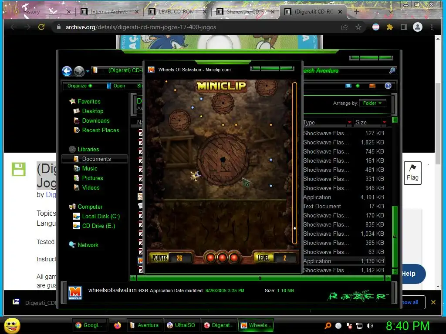Image resolution: width=446 pixels, height=334 pixels.
Task: Switch to the Shareware CD-R browser tab
Action: (x=246, y=12)
